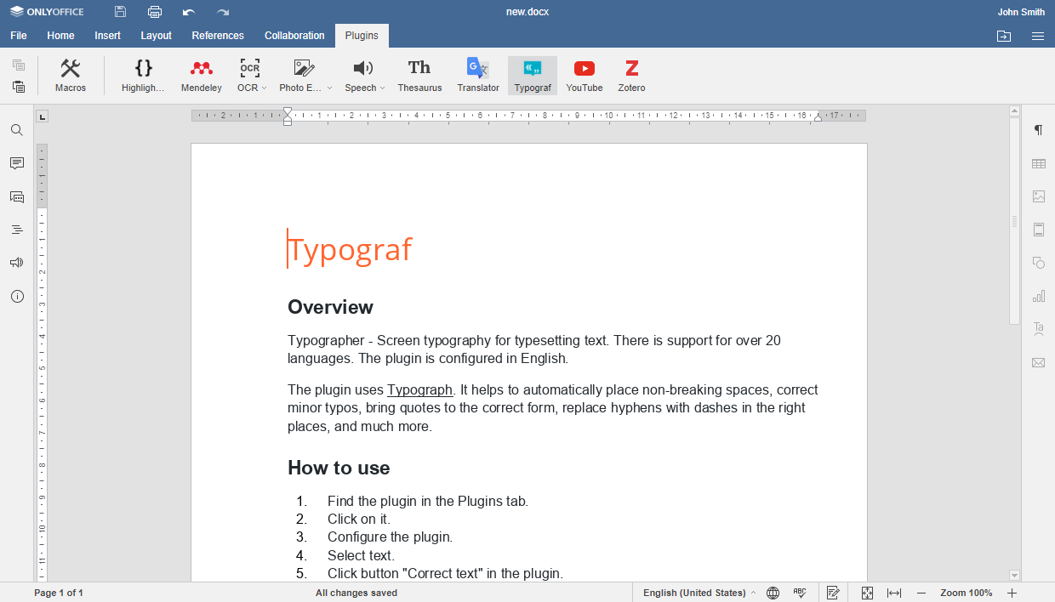Screen dimensions: 1055x602
Task: Open document language globe menu
Action: 773,593
